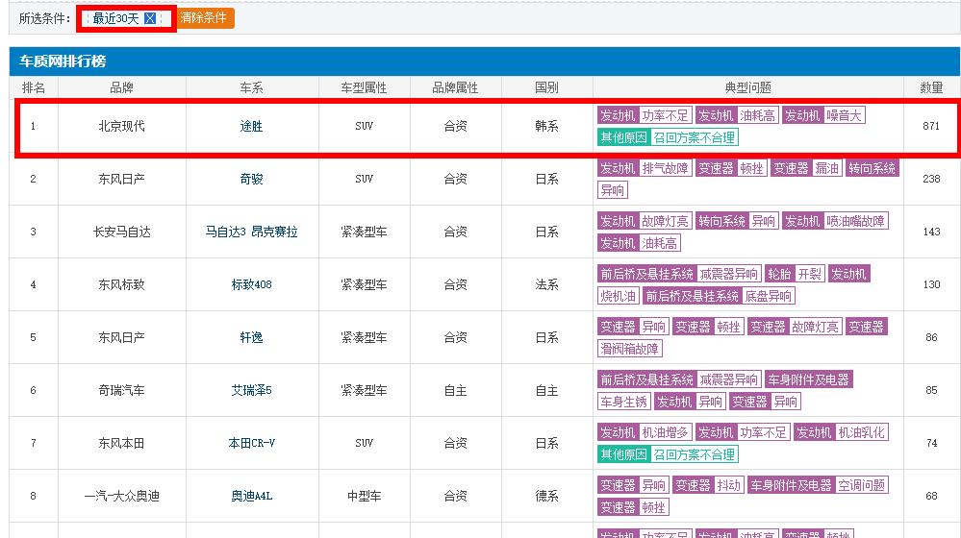Click the count value 143

(931, 232)
